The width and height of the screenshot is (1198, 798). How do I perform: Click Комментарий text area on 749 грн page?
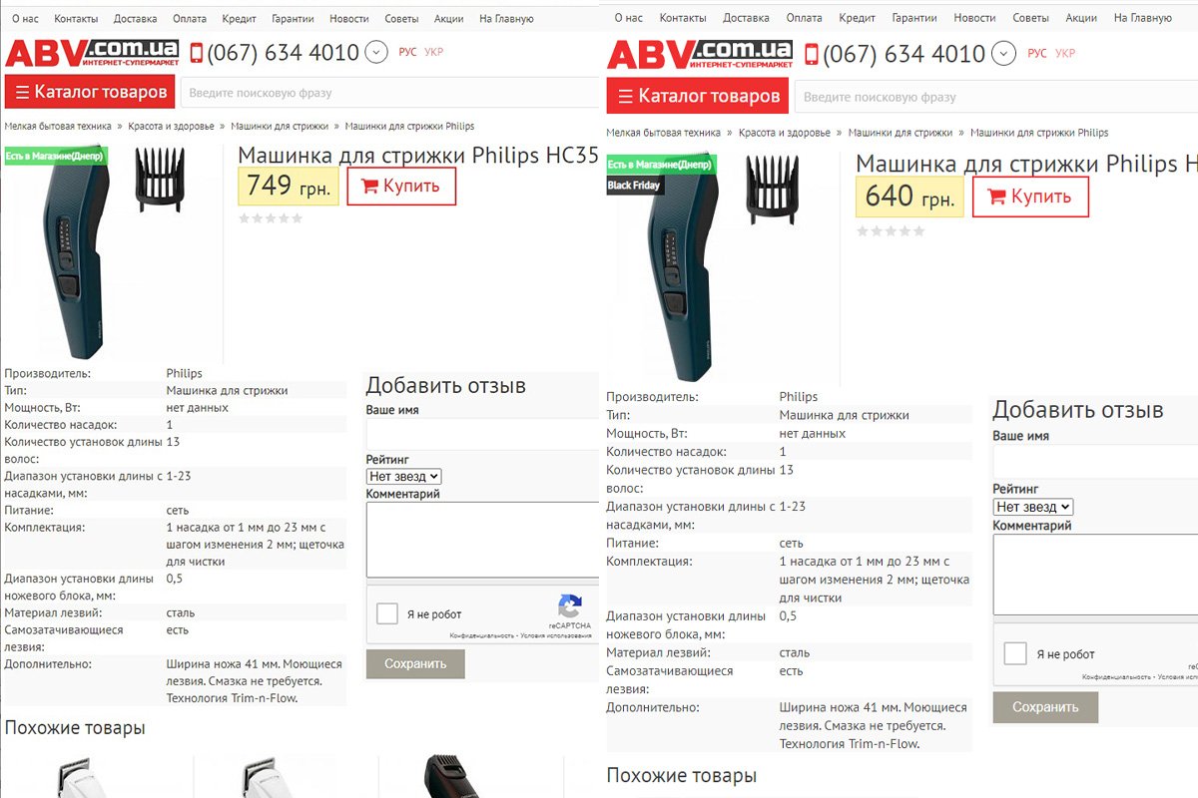(483, 540)
